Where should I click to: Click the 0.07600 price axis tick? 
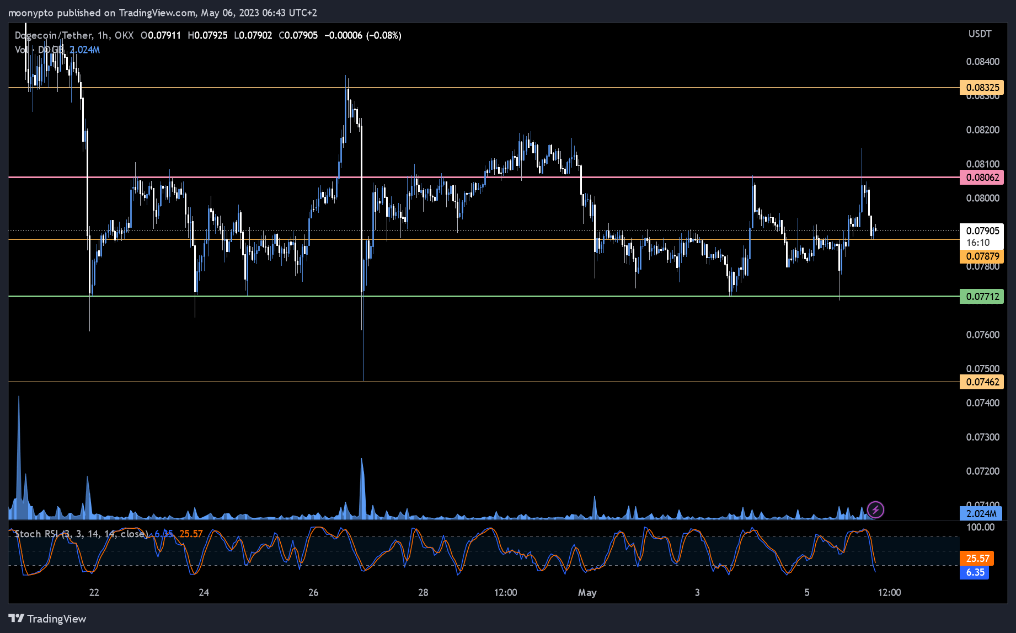tap(982, 335)
